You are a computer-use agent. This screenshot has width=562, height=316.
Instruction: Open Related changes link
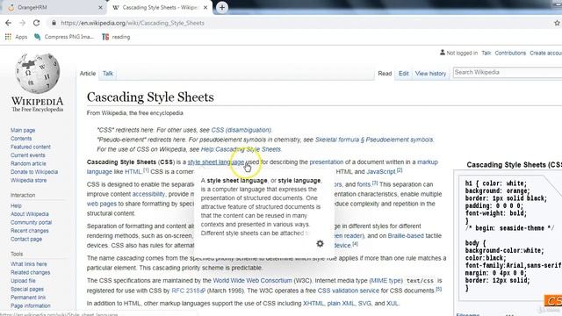point(30,272)
